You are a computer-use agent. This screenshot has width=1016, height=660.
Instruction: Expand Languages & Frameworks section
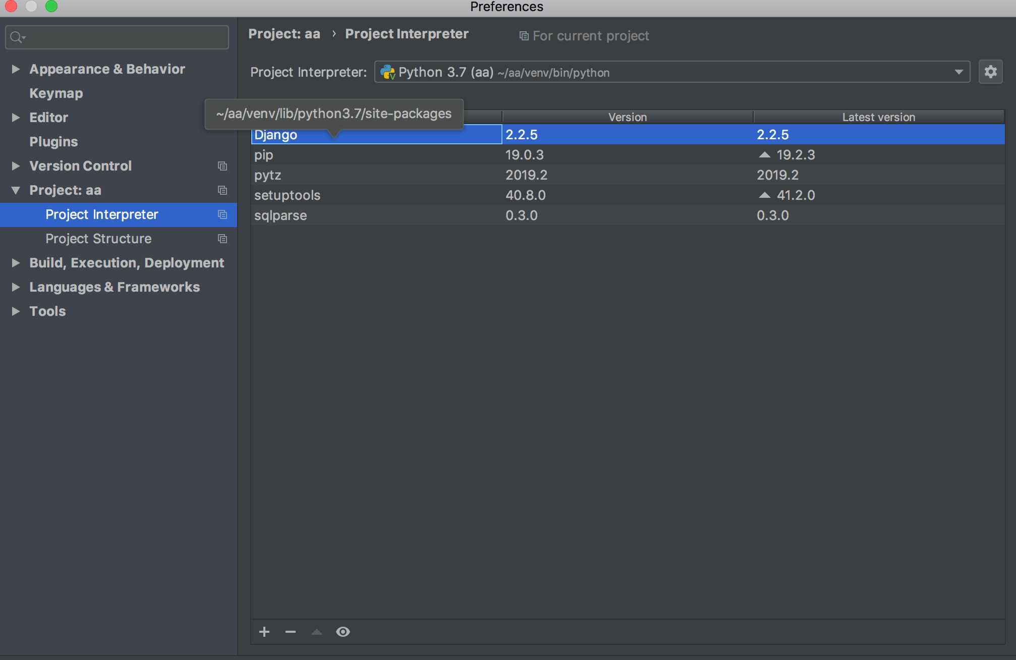point(16,287)
